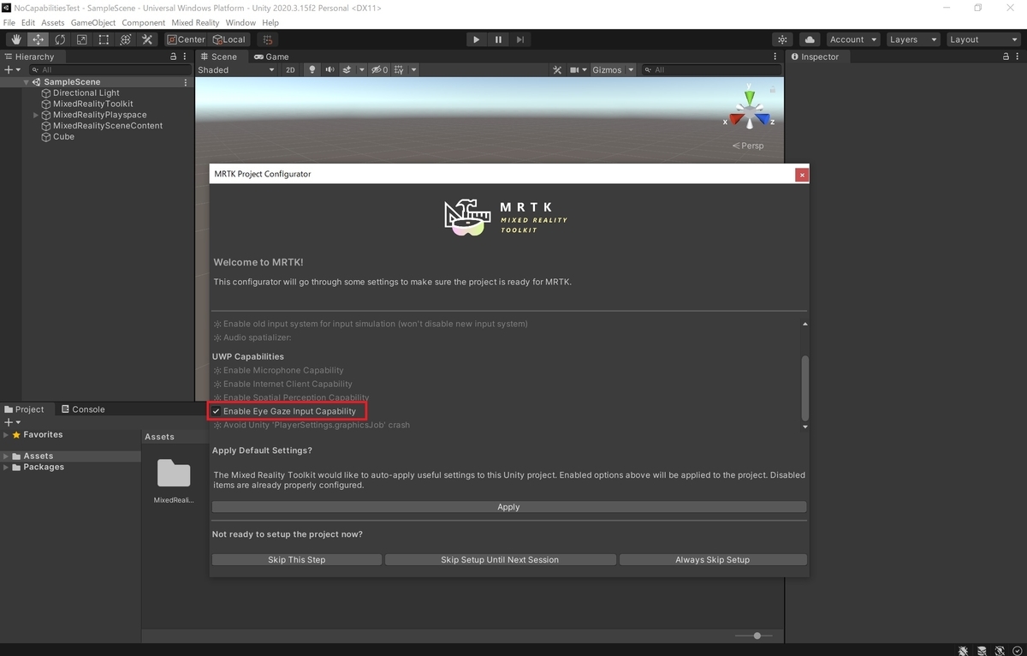Open the custom editor tools wrench icon
The image size is (1027, 656).
pos(147,39)
